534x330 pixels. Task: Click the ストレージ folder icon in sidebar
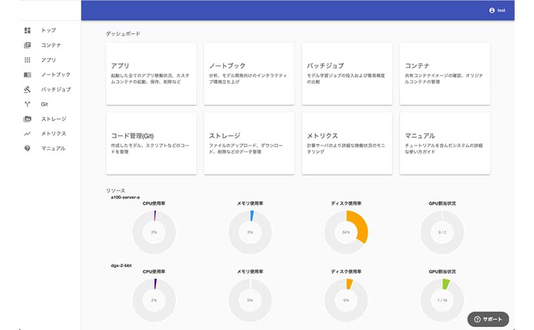(27, 119)
